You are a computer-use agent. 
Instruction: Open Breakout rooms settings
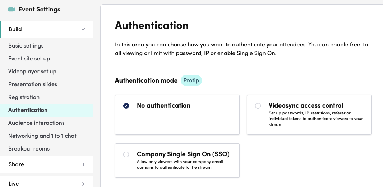coord(29,149)
